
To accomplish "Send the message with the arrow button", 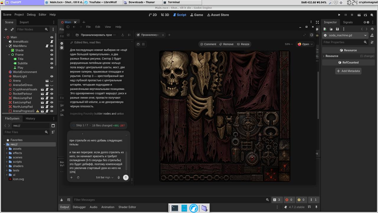I will (x=126, y=177).
